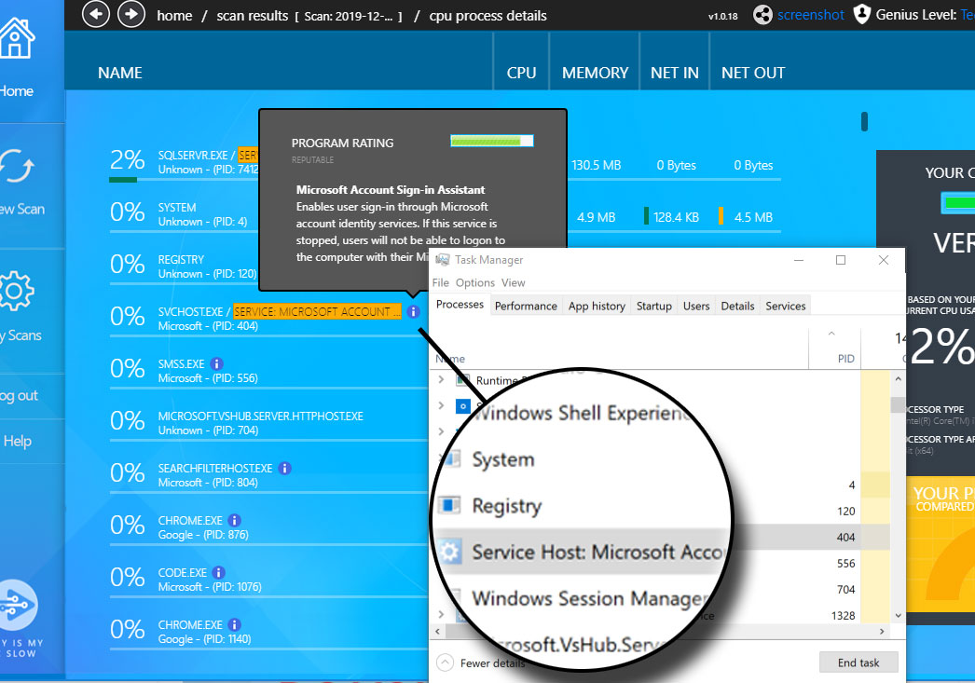Open info icon next to CHROME.EXE PID 876

[234, 520]
